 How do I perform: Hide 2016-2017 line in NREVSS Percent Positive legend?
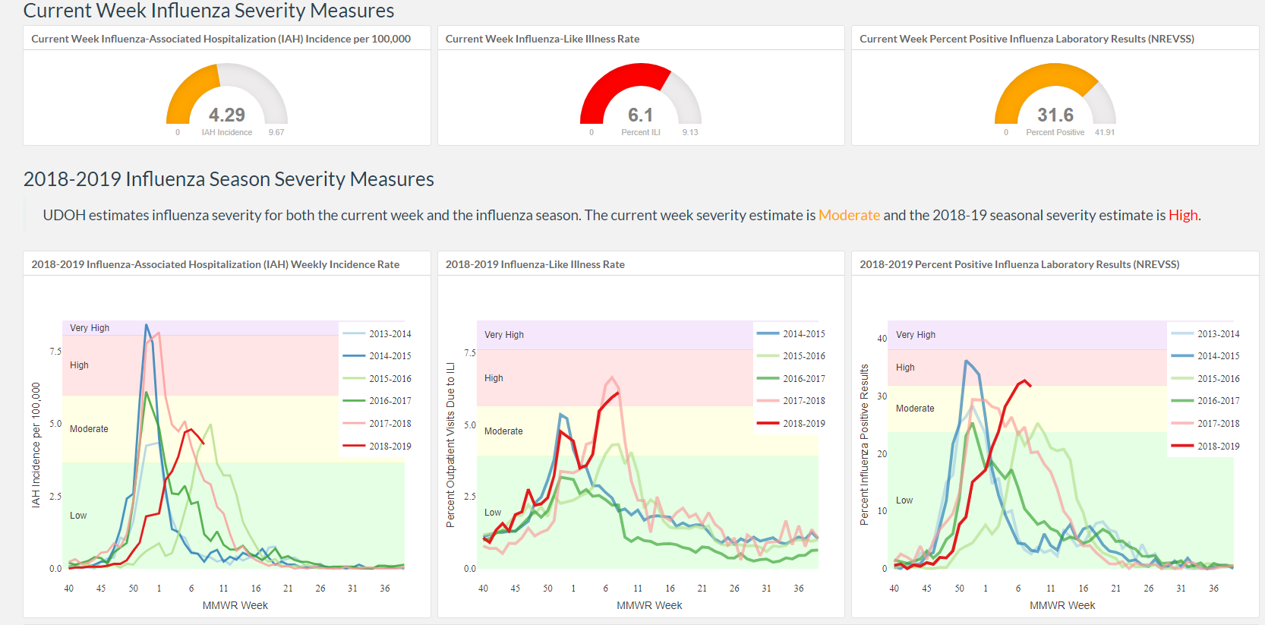[1205, 401]
